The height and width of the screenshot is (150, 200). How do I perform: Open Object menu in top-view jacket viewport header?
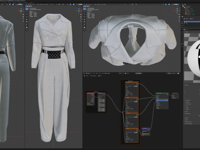pos(105,5)
